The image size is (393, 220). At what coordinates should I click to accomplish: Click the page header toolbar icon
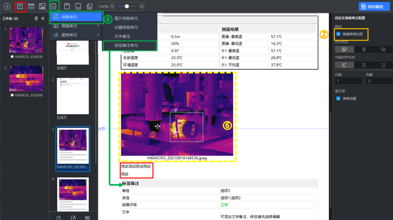pyautogui.click(x=67, y=7)
